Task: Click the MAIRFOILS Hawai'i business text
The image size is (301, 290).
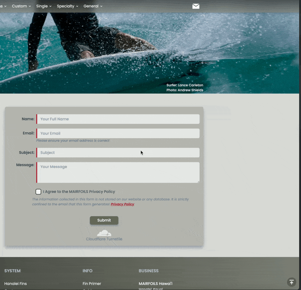Action: (x=155, y=284)
